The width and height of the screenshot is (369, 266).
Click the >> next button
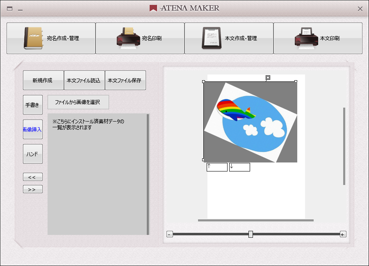pyautogui.click(x=33, y=189)
